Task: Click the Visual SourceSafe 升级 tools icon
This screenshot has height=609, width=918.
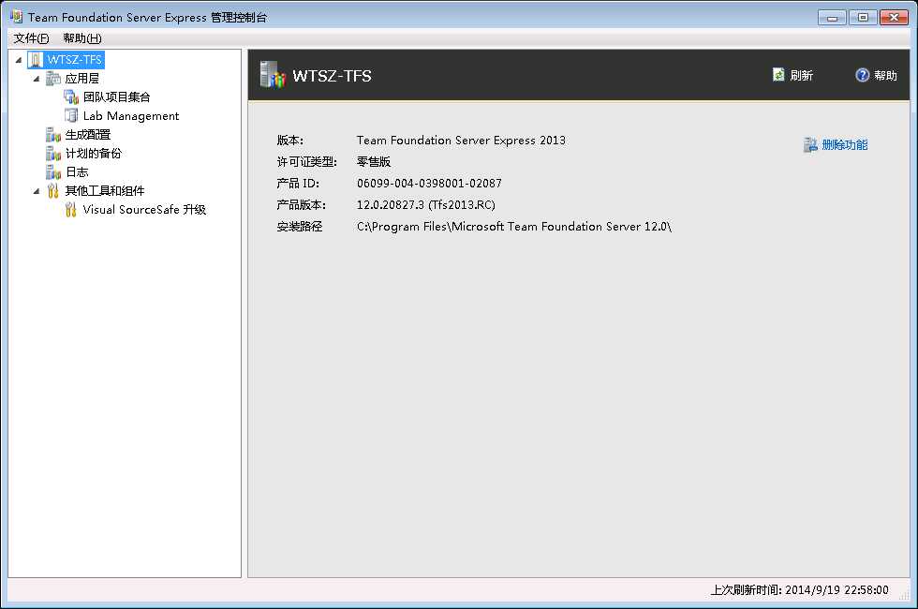Action: point(71,210)
